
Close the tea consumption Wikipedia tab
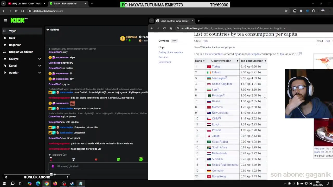pyautogui.click(x=193, y=21)
